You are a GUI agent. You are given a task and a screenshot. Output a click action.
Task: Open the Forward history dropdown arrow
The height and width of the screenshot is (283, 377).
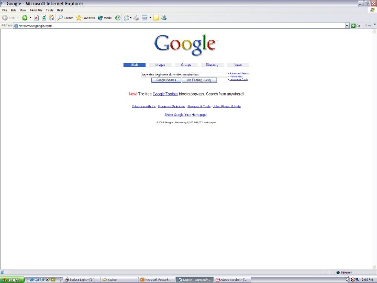(x=30, y=18)
